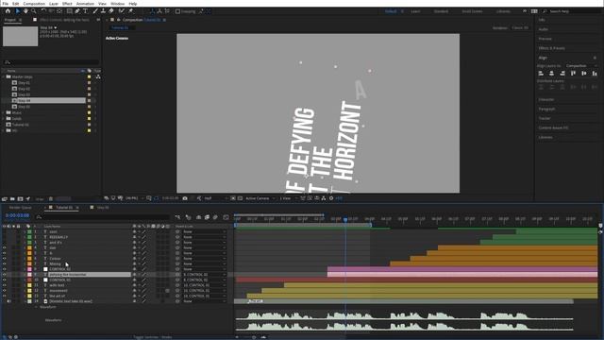The height and width of the screenshot is (340, 604).
Task: Select the Puppet Pin tool
Action: (x=131, y=11)
